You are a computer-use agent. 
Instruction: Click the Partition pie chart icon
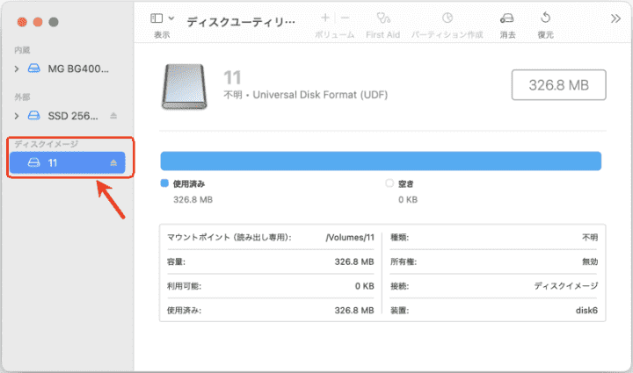pyautogui.click(x=447, y=18)
